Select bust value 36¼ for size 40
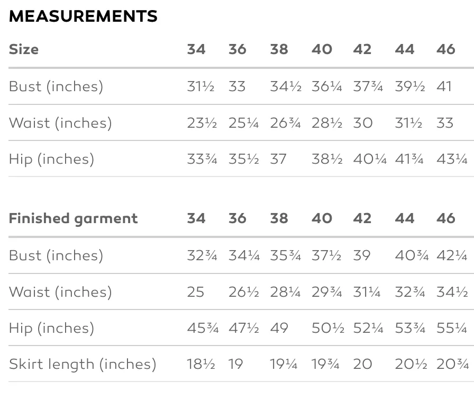Image resolution: width=474 pixels, height=407 pixels. click(327, 86)
